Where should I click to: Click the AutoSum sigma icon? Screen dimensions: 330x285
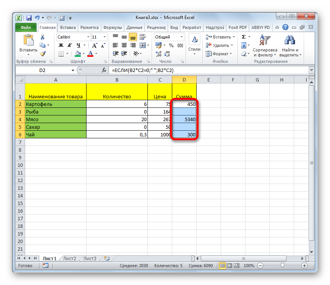pos(244,37)
